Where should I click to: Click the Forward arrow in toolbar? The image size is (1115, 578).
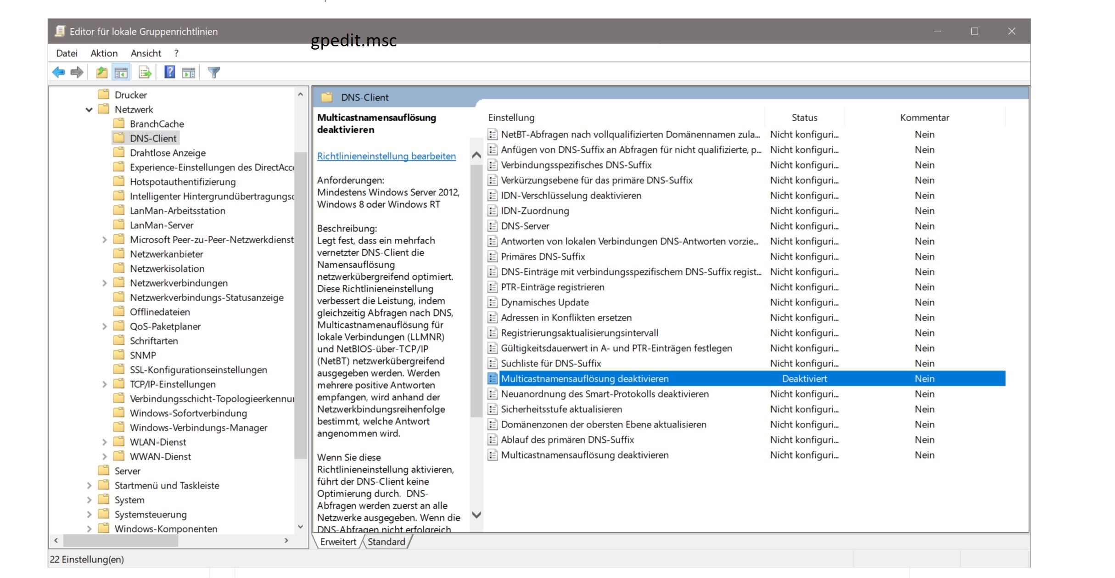click(77, 72)
